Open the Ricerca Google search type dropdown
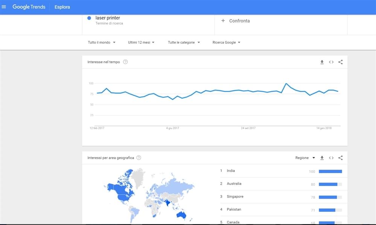Viewport: 376px width, 225px height. coord(226,43)
